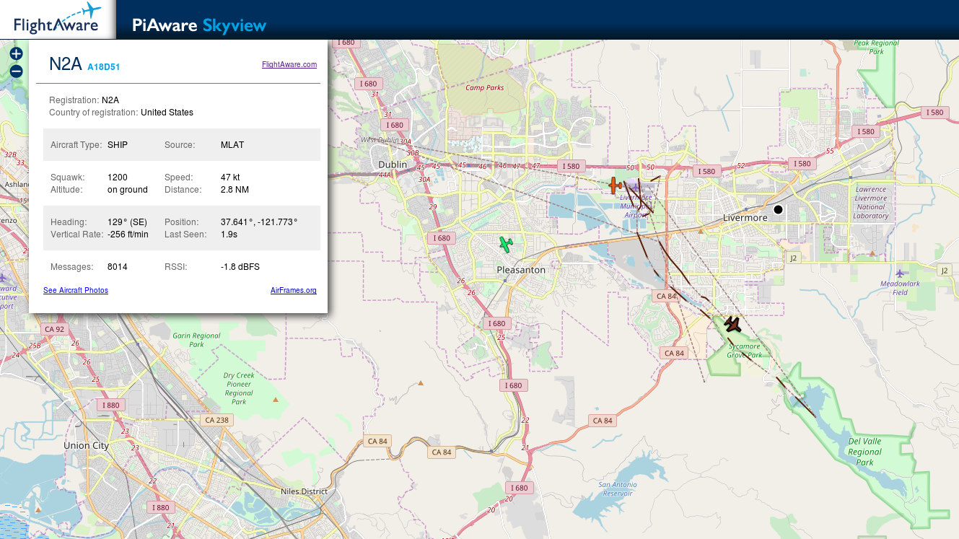Viewport: 959px width, 539px height.
Task: Click the Position coordinates 37.641°, -121.773°
Action: [x=259, y=222]
